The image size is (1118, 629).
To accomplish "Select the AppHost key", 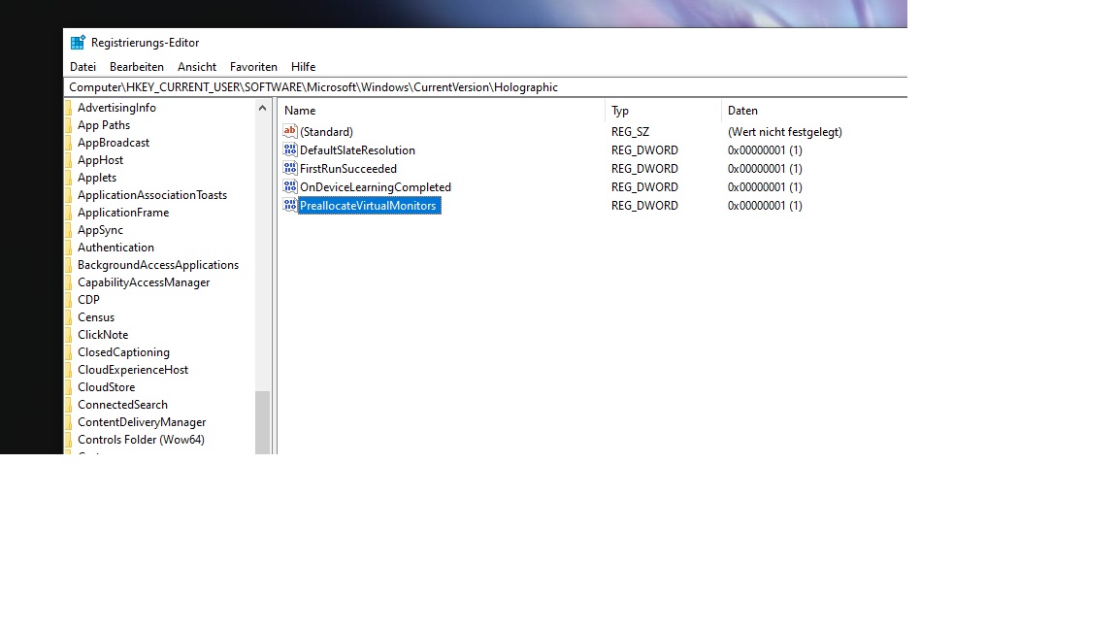I will 100,160.
